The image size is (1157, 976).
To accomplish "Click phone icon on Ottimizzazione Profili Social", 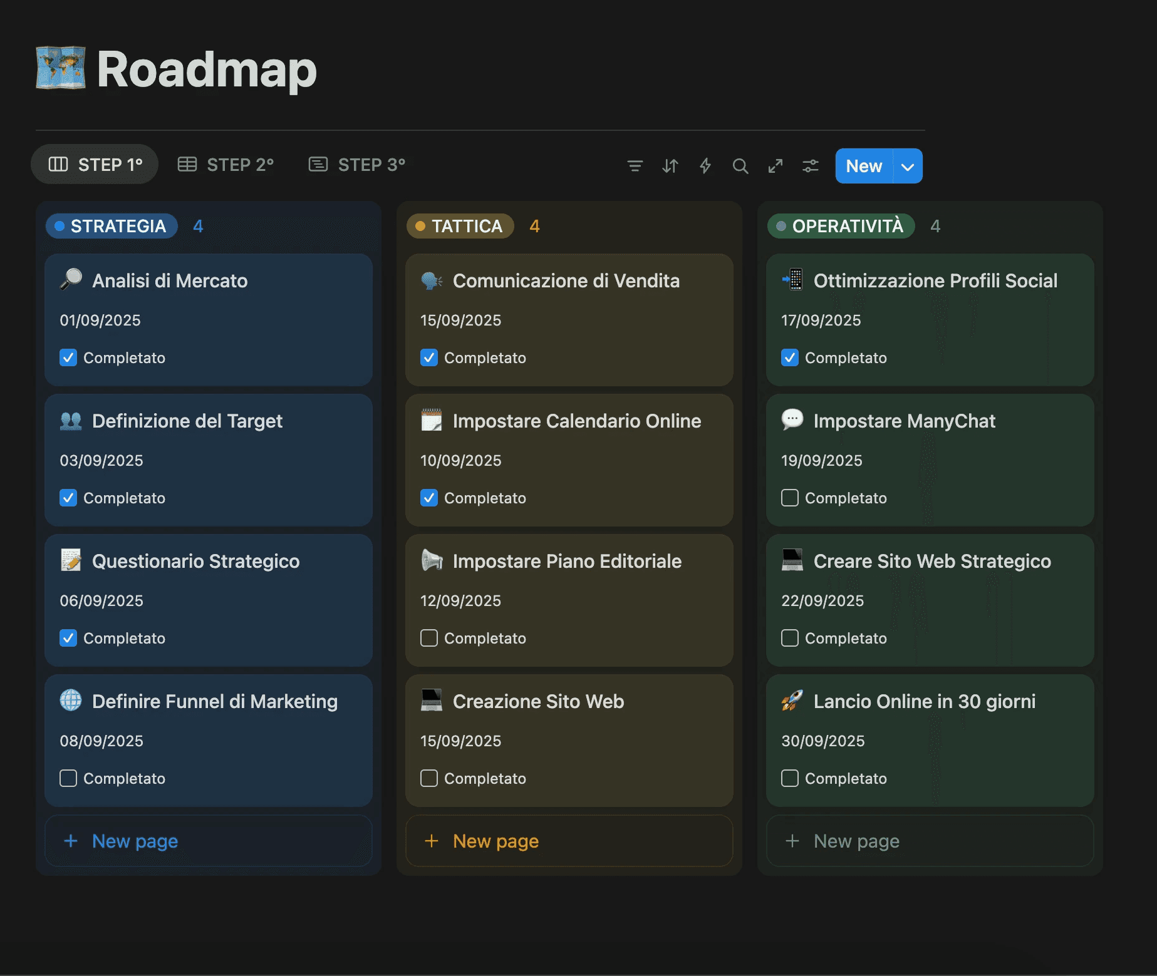I will [x=792, y=280].
